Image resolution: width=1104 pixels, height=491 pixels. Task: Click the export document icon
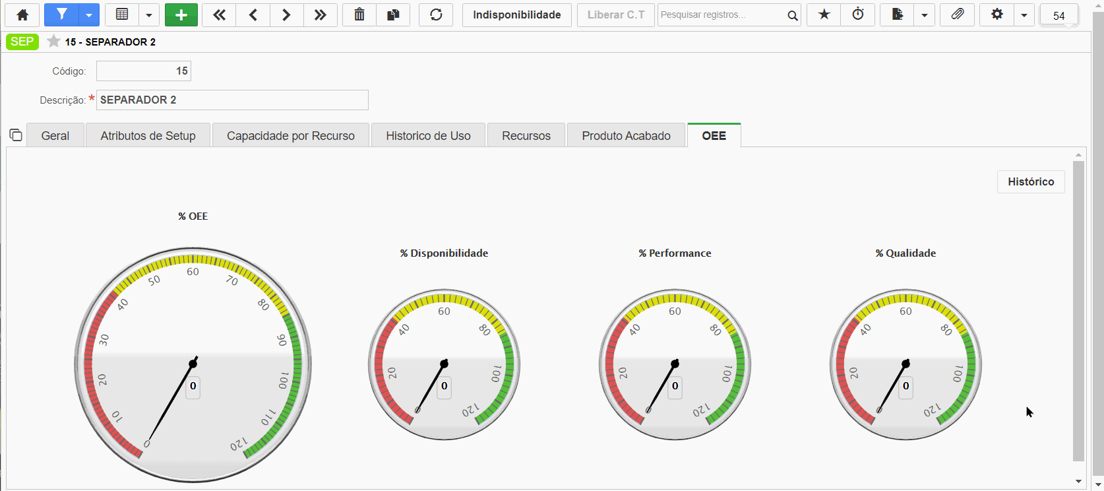897,15
